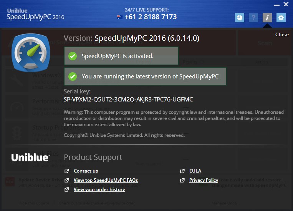Open help via the question mark icon
293x211 pixels.
tap(253, 18)
